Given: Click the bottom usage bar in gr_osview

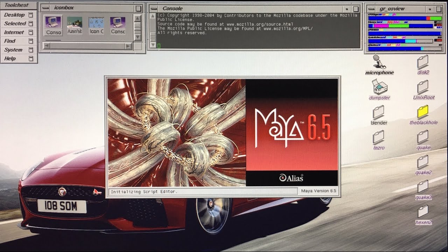Looking at the screenshot, I should 405,49.
